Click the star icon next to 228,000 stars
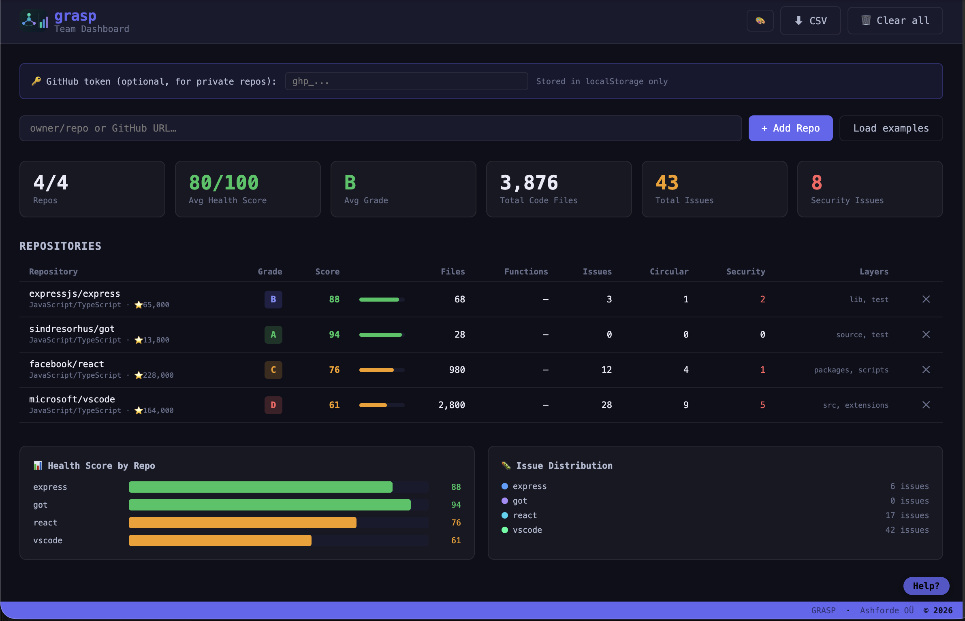 (x=139, y=375)
